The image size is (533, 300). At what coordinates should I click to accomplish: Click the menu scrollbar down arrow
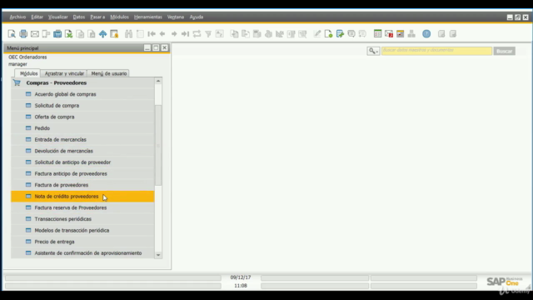[x=158, y=255]
